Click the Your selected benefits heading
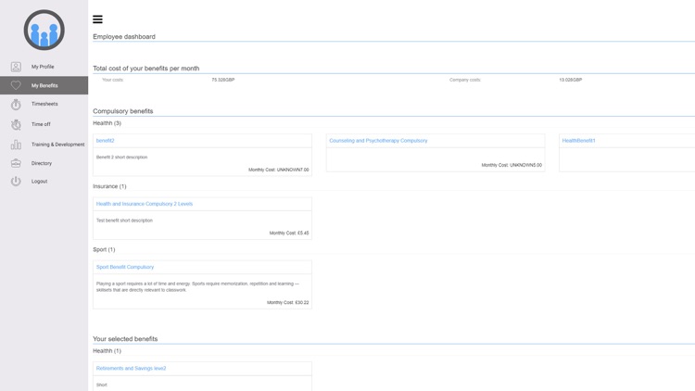 point(125,339)
